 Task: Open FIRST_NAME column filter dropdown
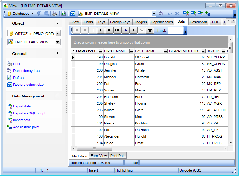[x=131, y=52]
